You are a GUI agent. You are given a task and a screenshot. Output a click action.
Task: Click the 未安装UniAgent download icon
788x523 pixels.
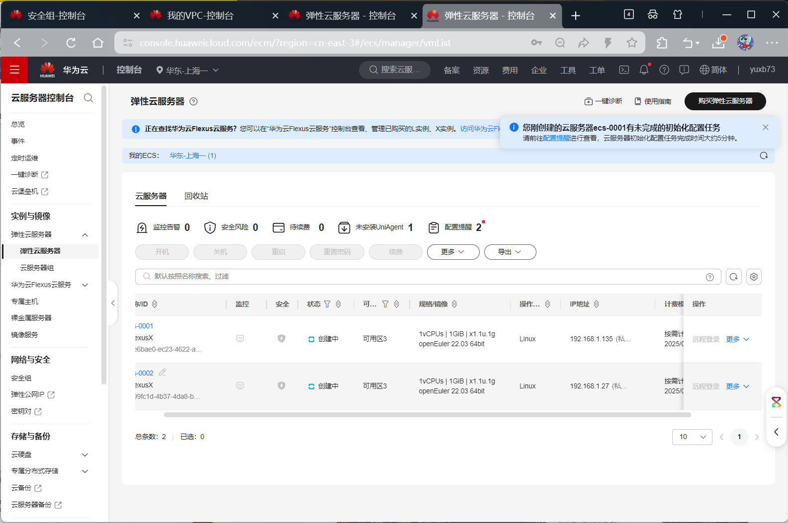pyautogui.click(x=344, y=227)
